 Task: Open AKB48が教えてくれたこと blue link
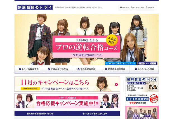pyautogui.click(x=121, y=63)
